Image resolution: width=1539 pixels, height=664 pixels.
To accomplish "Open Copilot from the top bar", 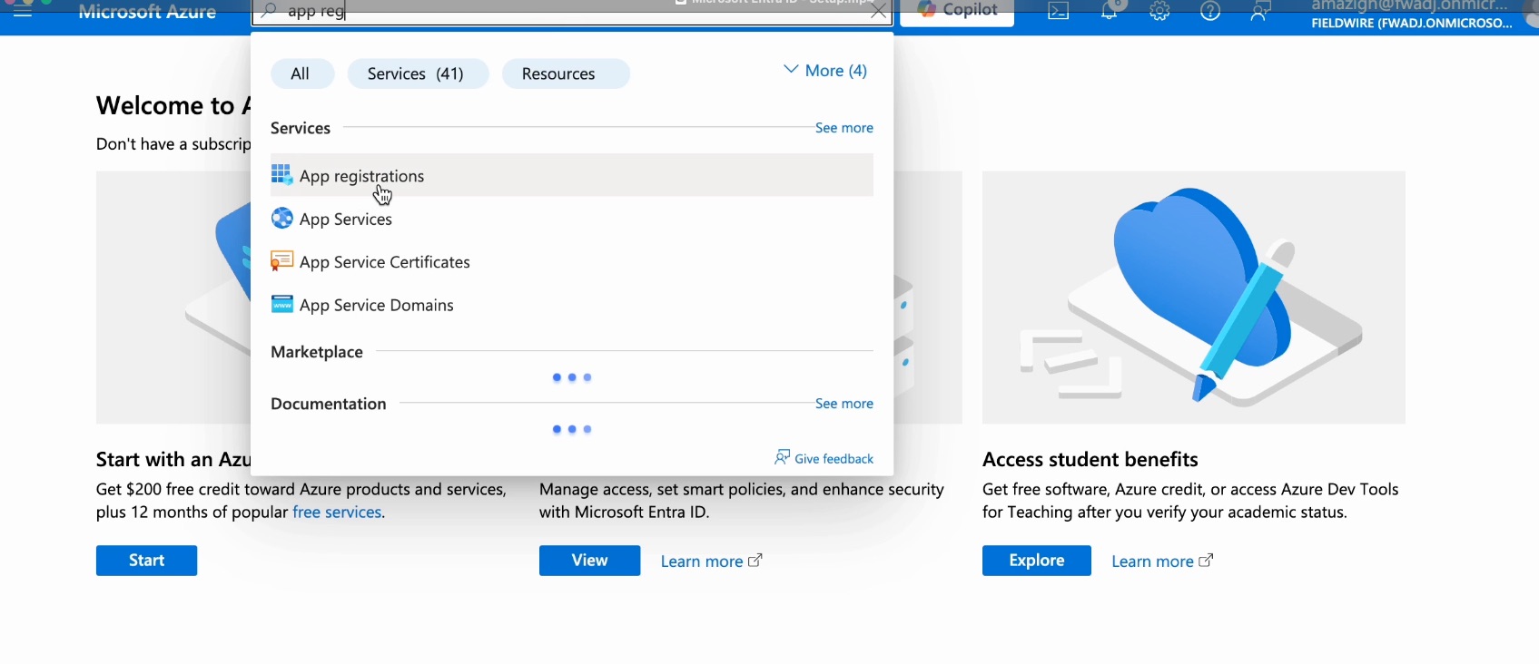I will 957,11.
